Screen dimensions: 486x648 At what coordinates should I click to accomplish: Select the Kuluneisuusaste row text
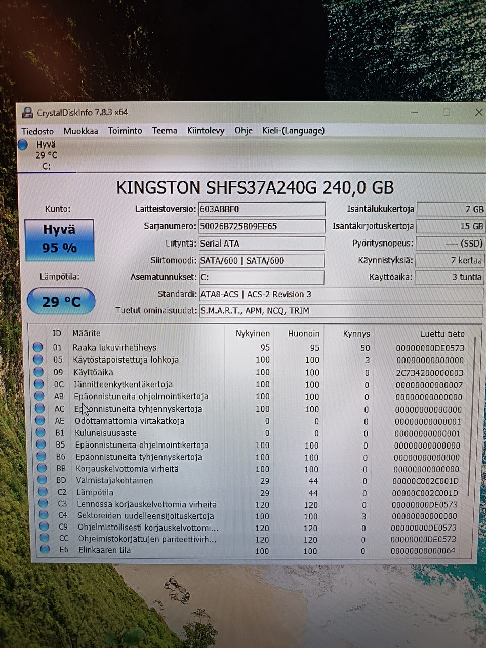point(105,433)
